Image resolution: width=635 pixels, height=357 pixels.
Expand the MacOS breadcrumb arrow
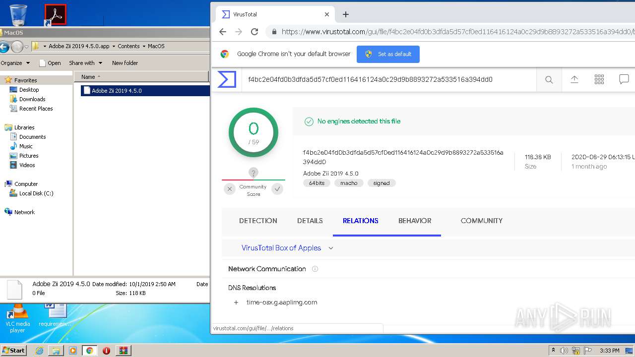144,46
